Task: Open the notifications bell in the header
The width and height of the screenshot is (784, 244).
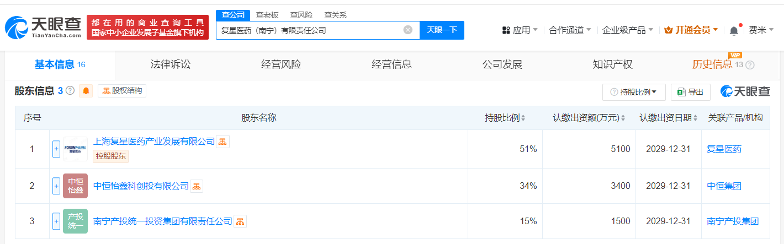Action: point(734,30)
